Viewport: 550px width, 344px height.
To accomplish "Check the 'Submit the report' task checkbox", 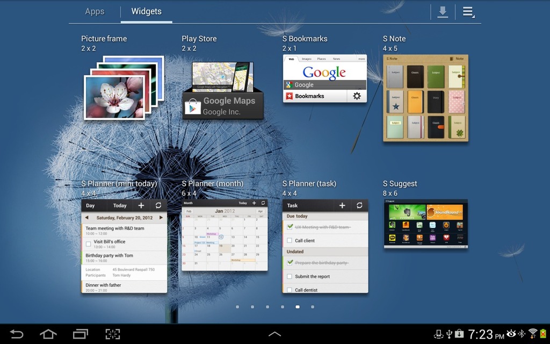I will [290, 276].
